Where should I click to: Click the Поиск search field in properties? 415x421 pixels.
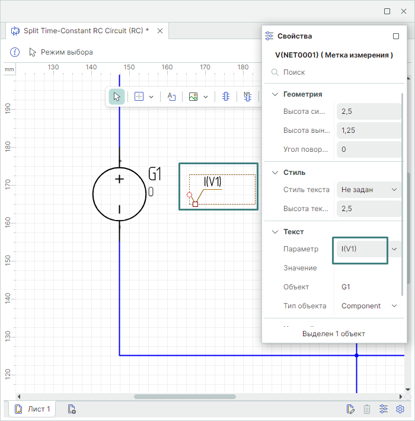335,72
